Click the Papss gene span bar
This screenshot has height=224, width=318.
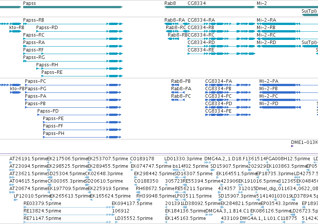(x=73, y=7)
